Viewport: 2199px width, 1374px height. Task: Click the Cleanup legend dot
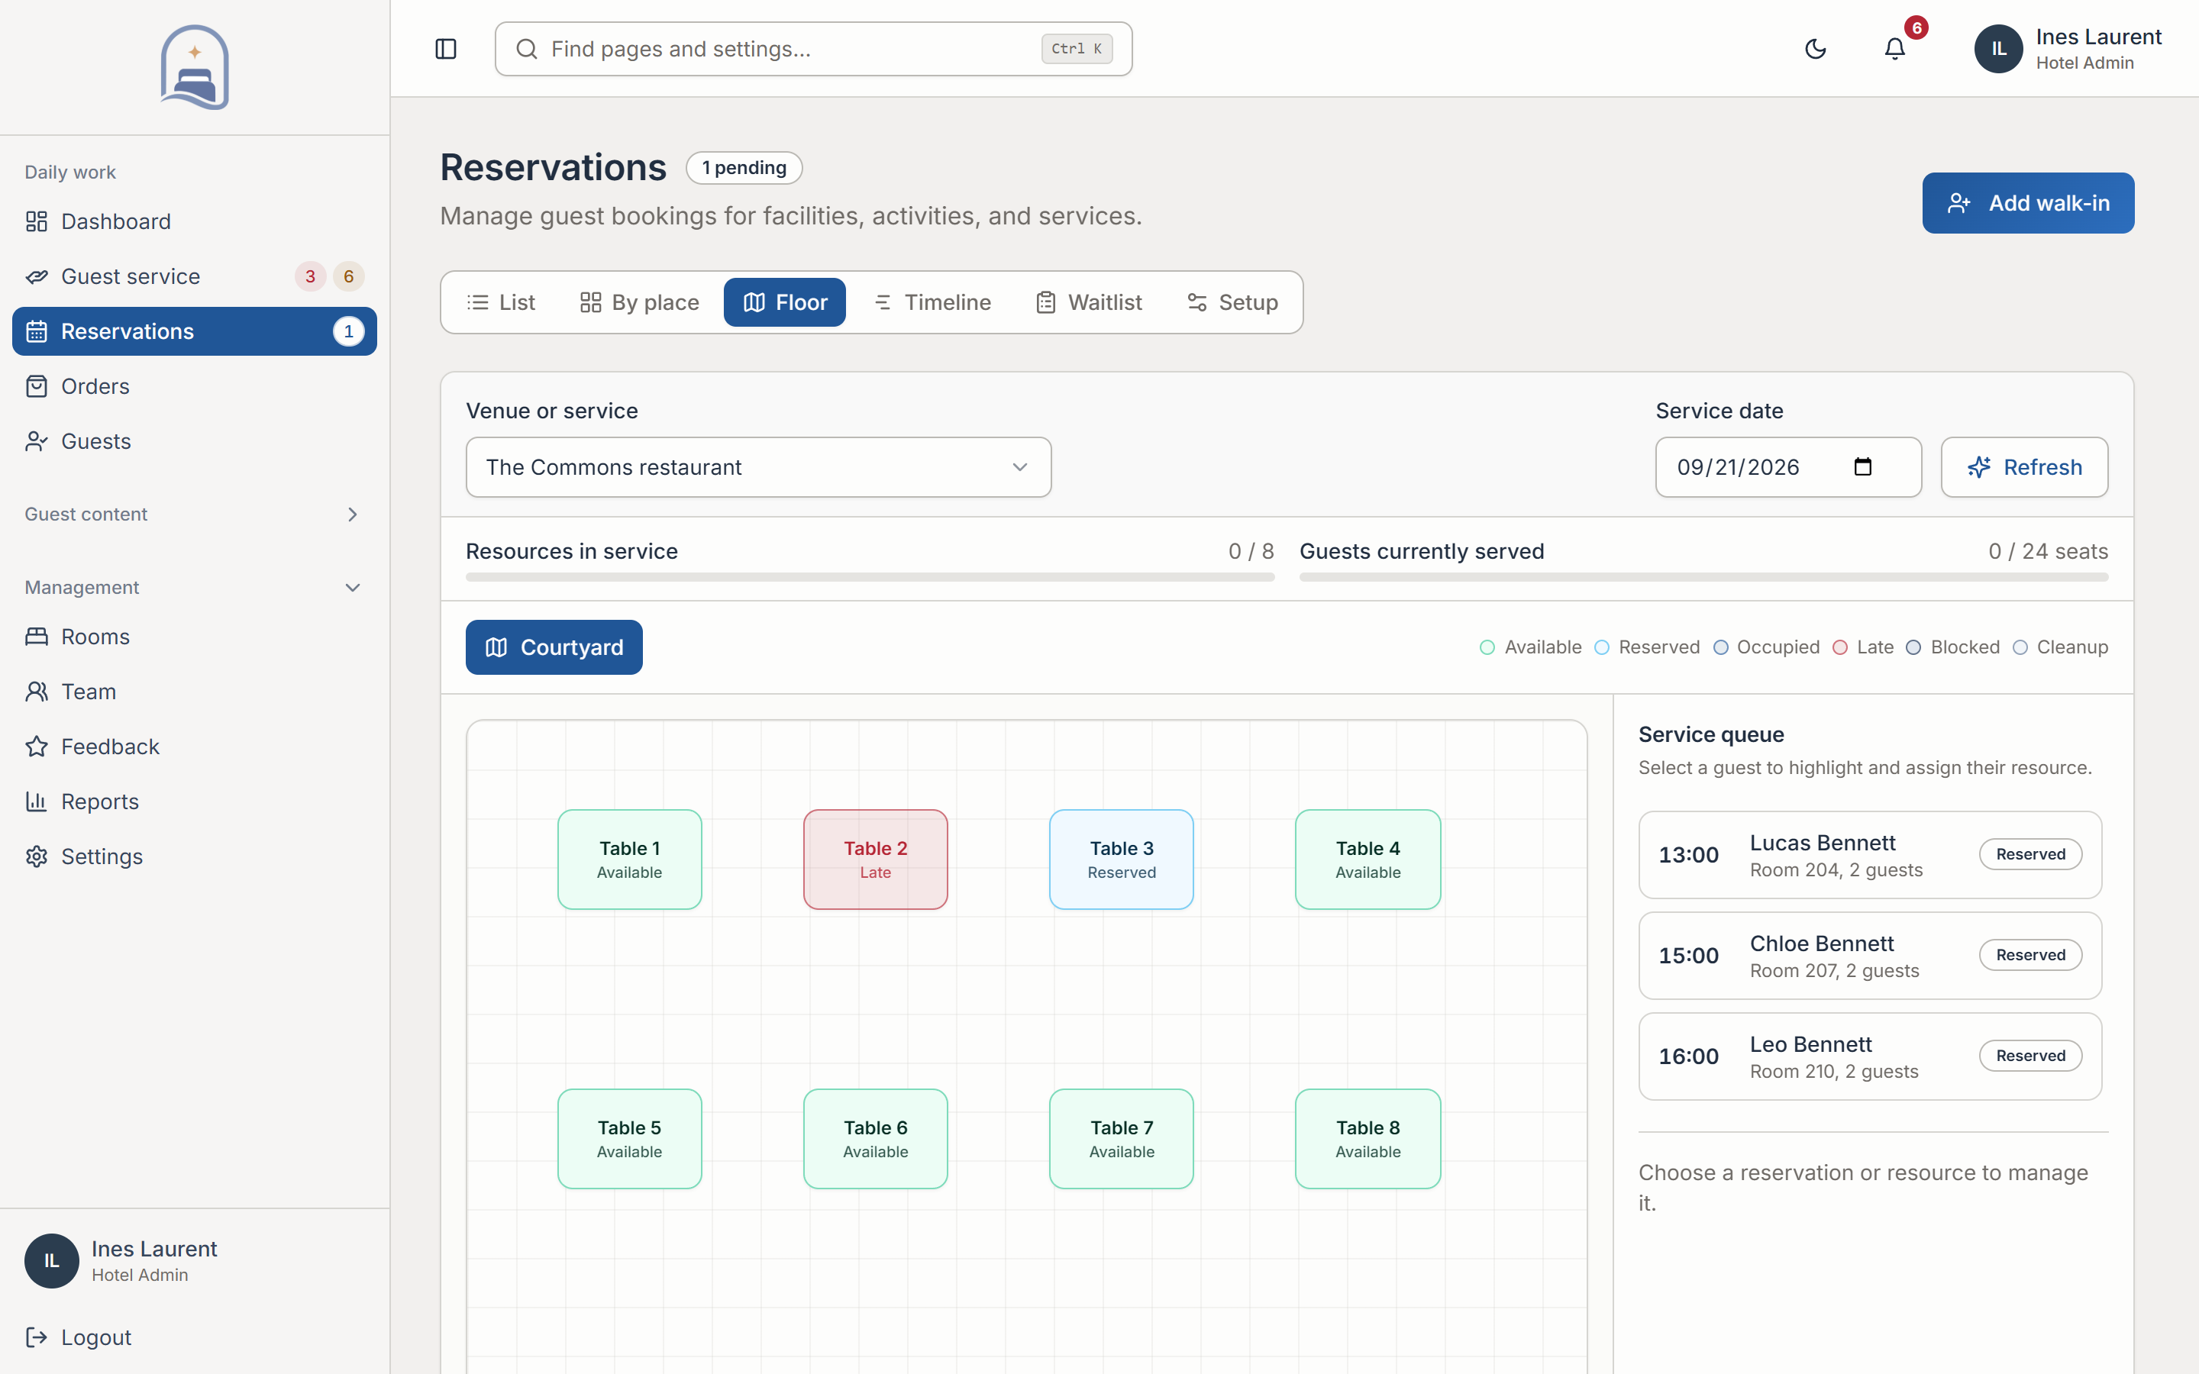(x=2020, y=647)
